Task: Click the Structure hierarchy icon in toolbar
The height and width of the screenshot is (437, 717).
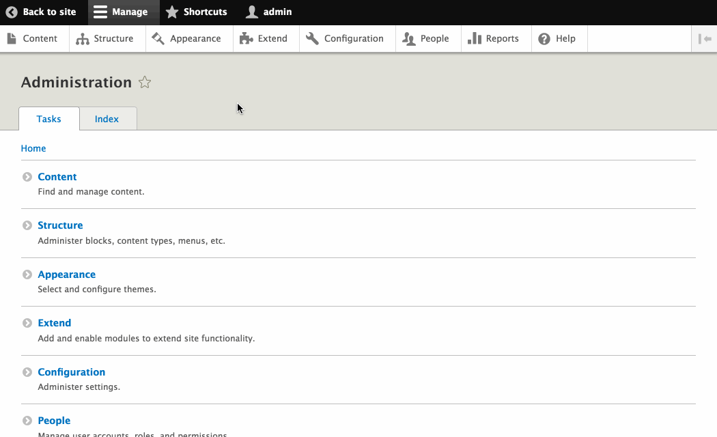Action: pos(83,39)
